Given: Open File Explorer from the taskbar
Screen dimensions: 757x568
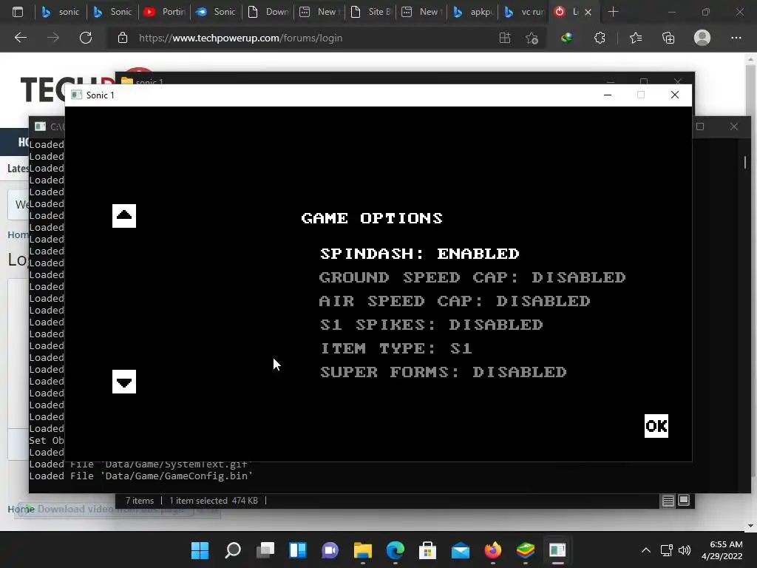Looking at the screenshot, I should click(362, 550).
